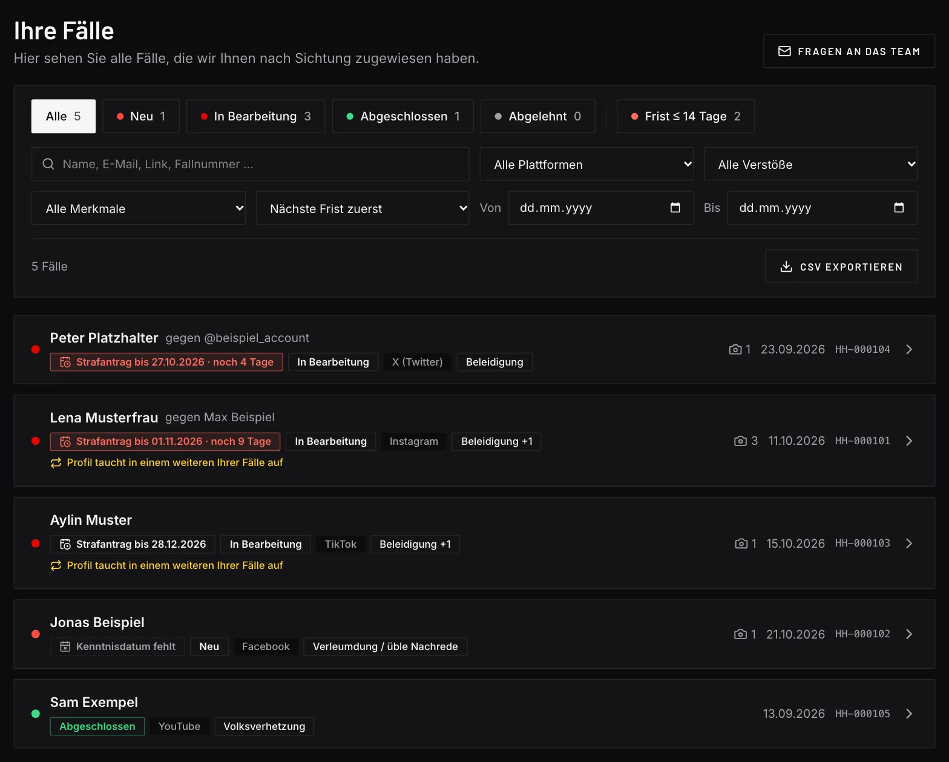This screenshot has height=762, width=949.
Task: Filter cases by the Neu tab
Action: tap(141, 116)
